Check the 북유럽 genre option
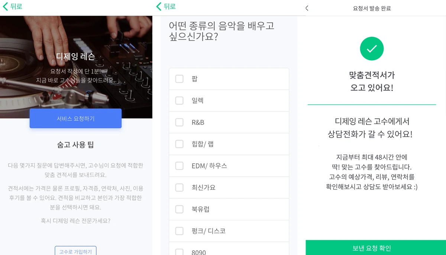This screenshot has height=255, width=446. [x=180, y=209]
